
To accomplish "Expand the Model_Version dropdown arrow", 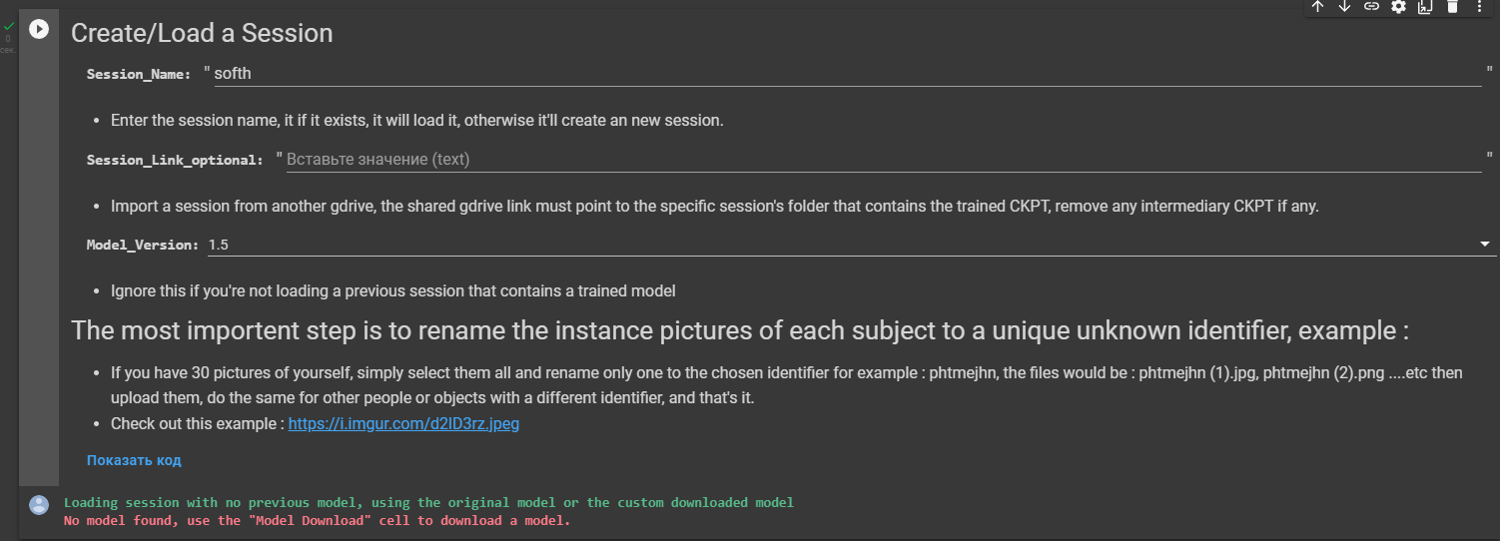I will [x=1485, y=244].
